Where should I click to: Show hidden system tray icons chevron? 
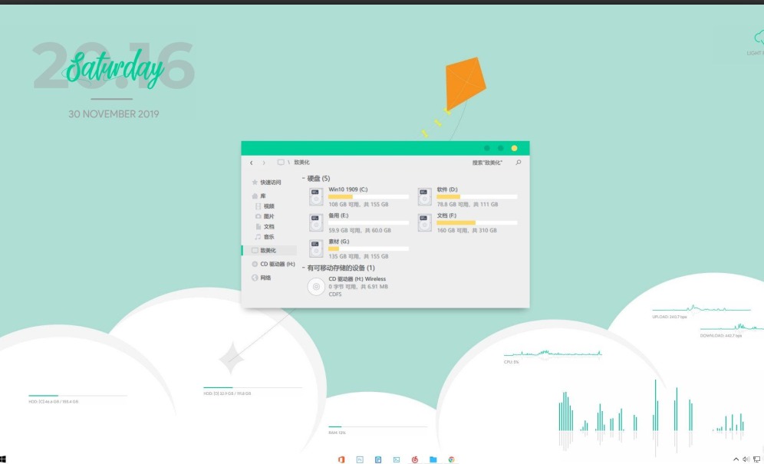pyautogui.click(x=736, y=459)
